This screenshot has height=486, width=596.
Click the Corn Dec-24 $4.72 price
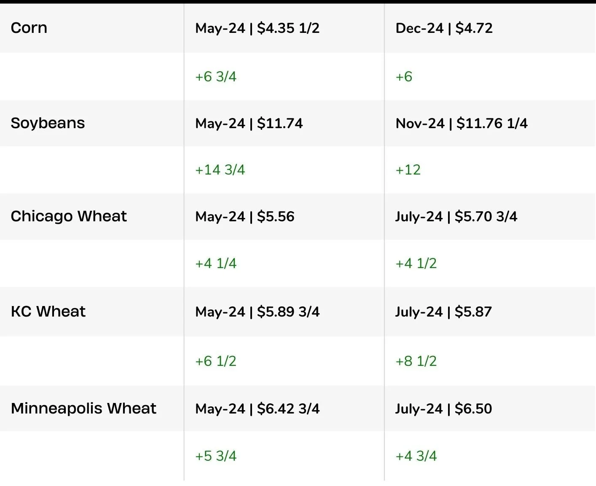pyautogui.click(x=444, y=28)
